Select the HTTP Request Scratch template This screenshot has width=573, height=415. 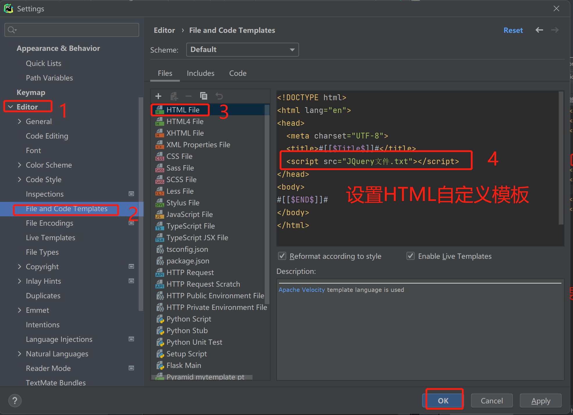coord(210,284)
